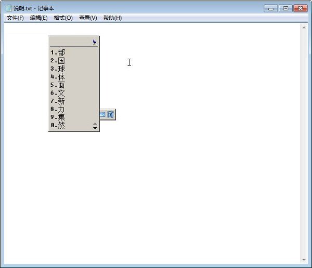Click the scroll up arrow of text area
The height and width of the screenshot is (268, 312).
304,27
